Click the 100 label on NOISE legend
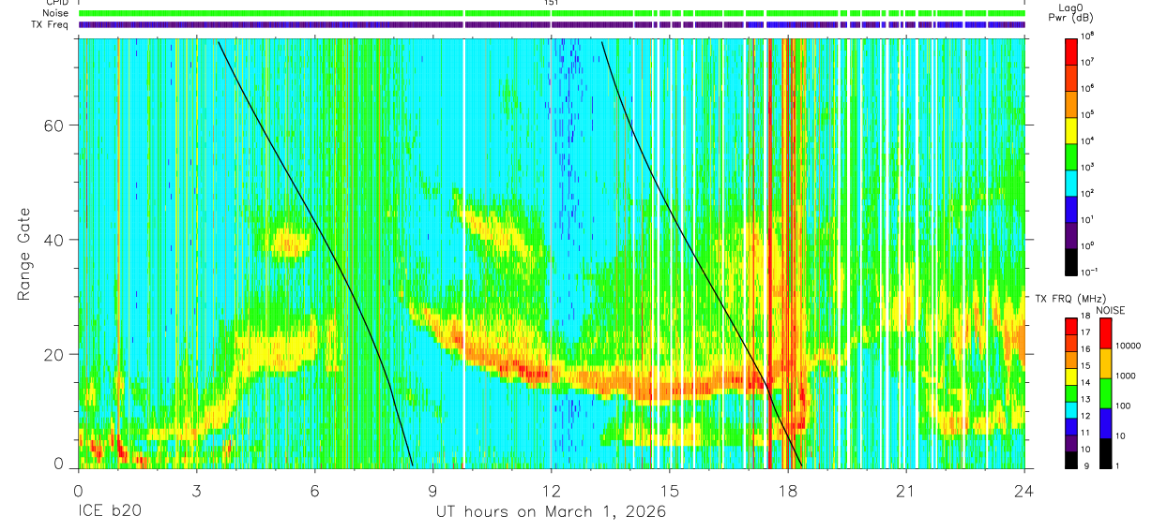The height and width of the screenshot is (531, 1152). [x=1124, y=407]
